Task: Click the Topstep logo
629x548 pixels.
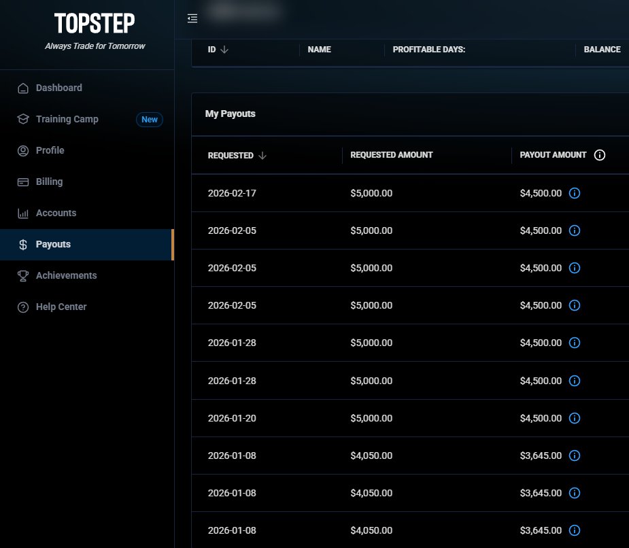Action: [x=95, y=23]
